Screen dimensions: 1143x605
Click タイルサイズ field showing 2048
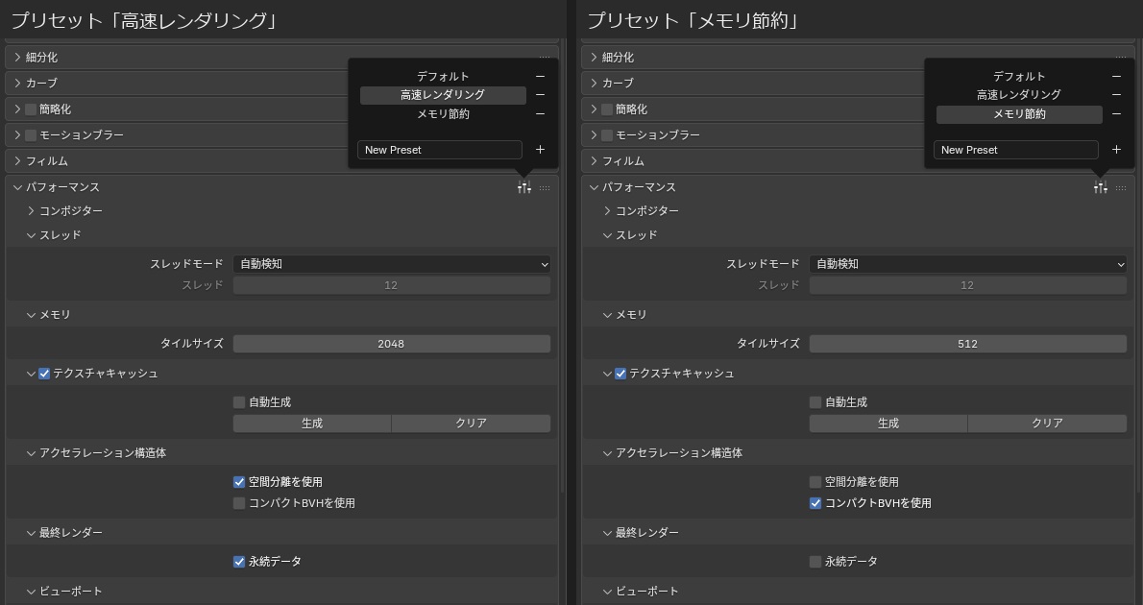pos(392,344)
